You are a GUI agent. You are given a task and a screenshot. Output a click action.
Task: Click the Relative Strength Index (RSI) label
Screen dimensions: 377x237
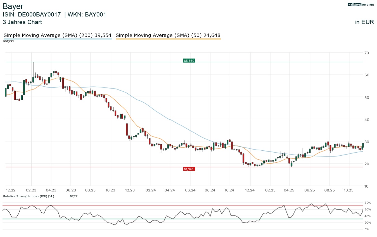[x=29, y=196]
